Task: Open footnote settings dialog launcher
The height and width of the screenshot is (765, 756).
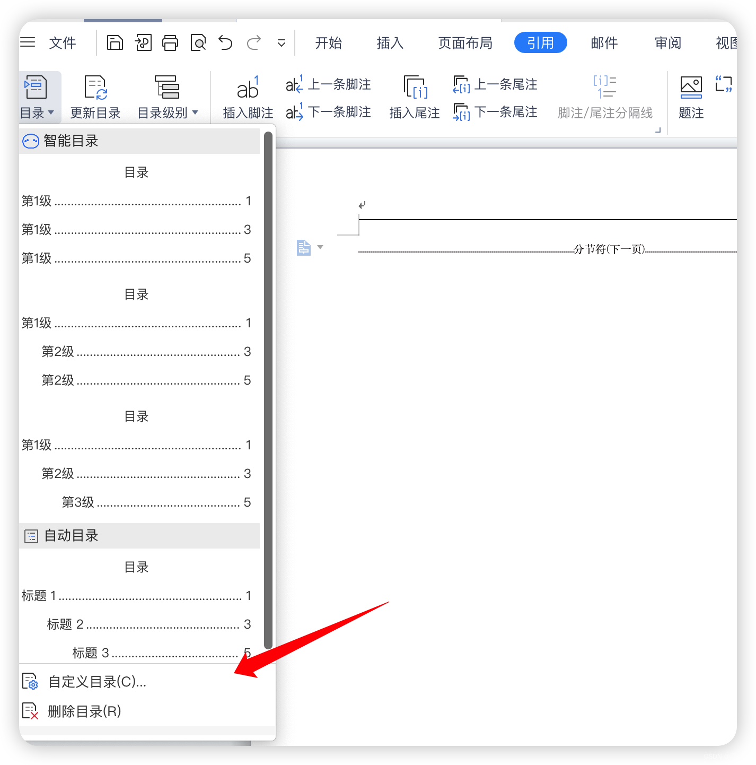Action: pyautogui.click(x=658, y=129)
